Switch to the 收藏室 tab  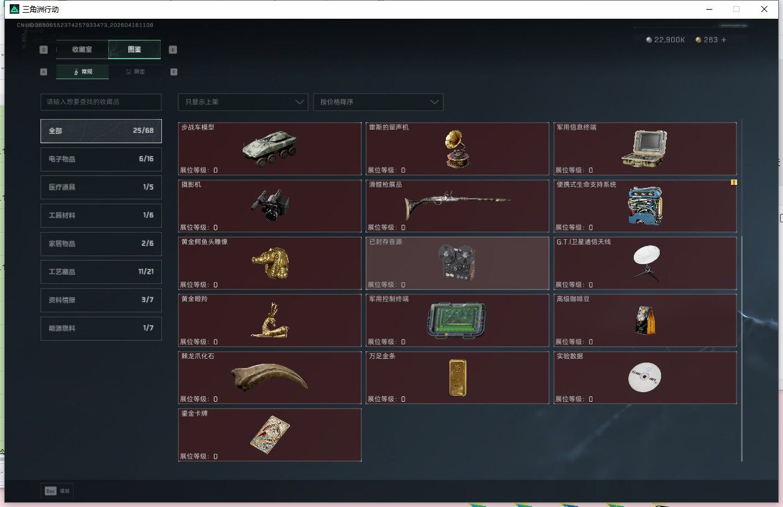click(x=82, y=50)
